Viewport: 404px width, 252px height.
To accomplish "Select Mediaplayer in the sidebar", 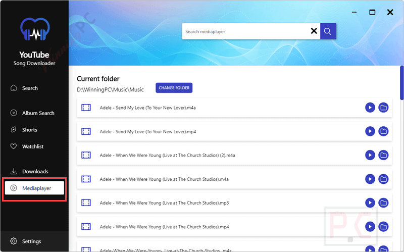I will tap(34, 188).
